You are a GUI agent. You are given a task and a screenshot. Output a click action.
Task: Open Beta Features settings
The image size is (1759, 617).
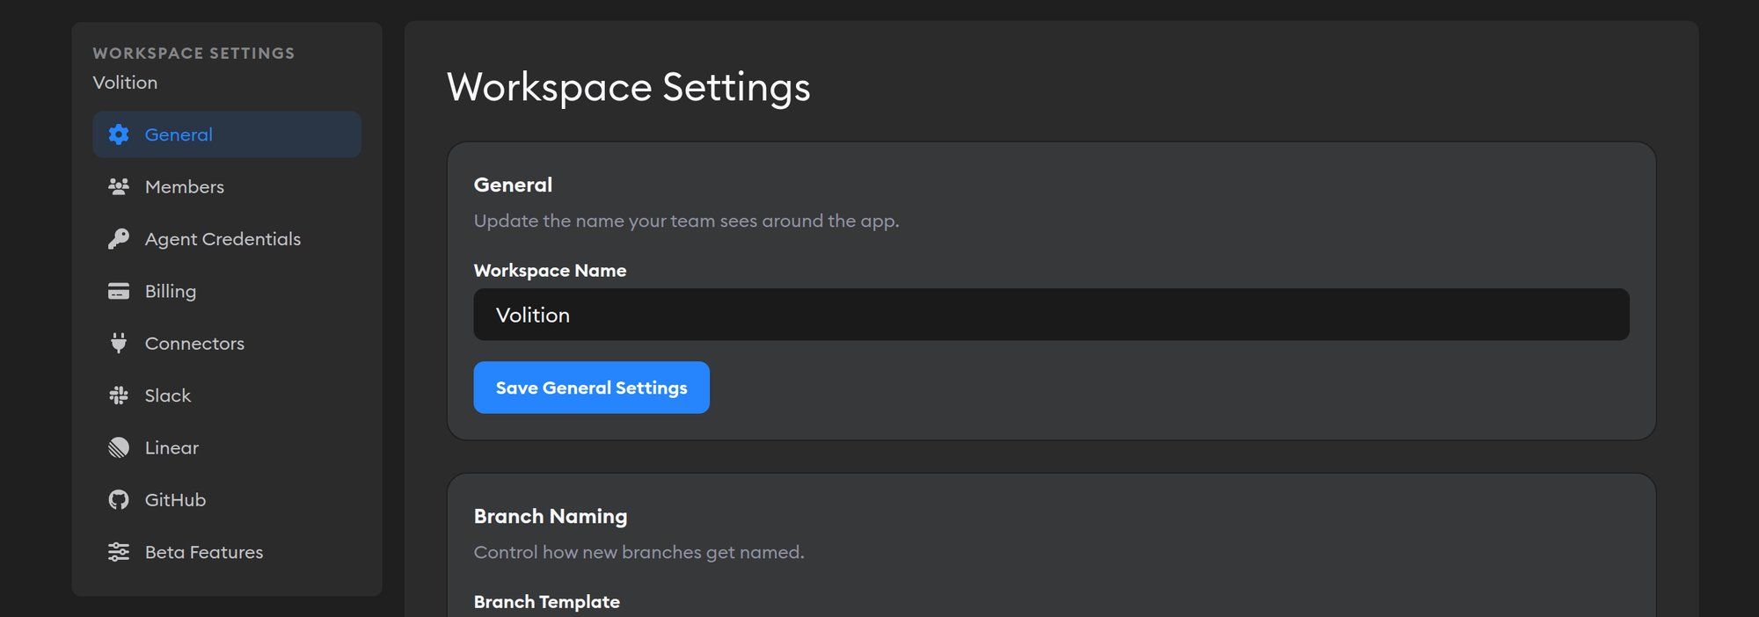click(227, 552)
